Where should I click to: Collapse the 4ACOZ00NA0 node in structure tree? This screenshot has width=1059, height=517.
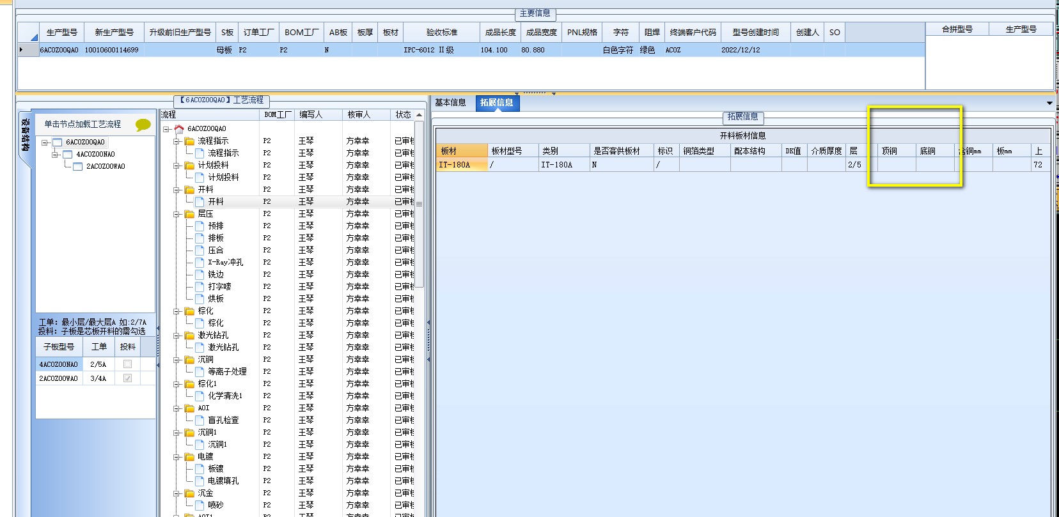56,154
